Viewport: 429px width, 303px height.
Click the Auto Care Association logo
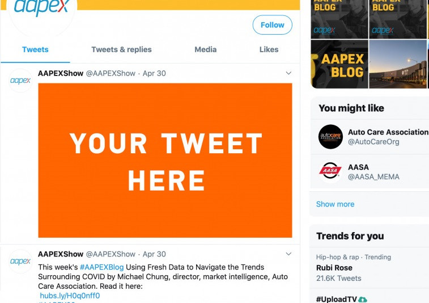(330, 137)
